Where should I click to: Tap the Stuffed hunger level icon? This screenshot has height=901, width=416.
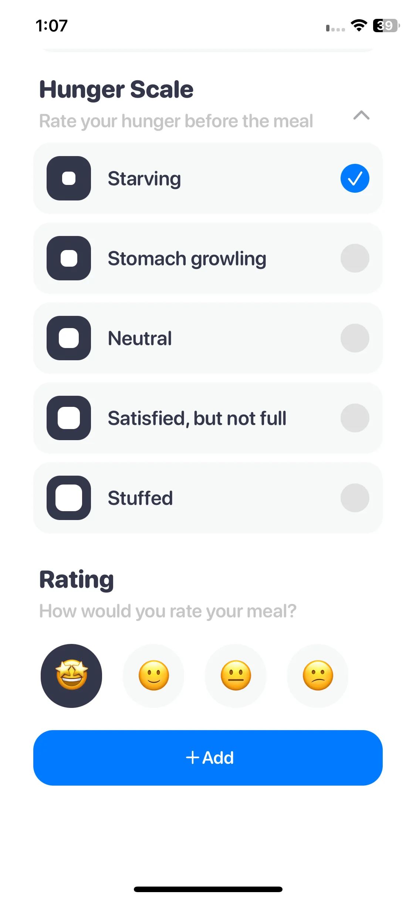click(x=69, y=498)
